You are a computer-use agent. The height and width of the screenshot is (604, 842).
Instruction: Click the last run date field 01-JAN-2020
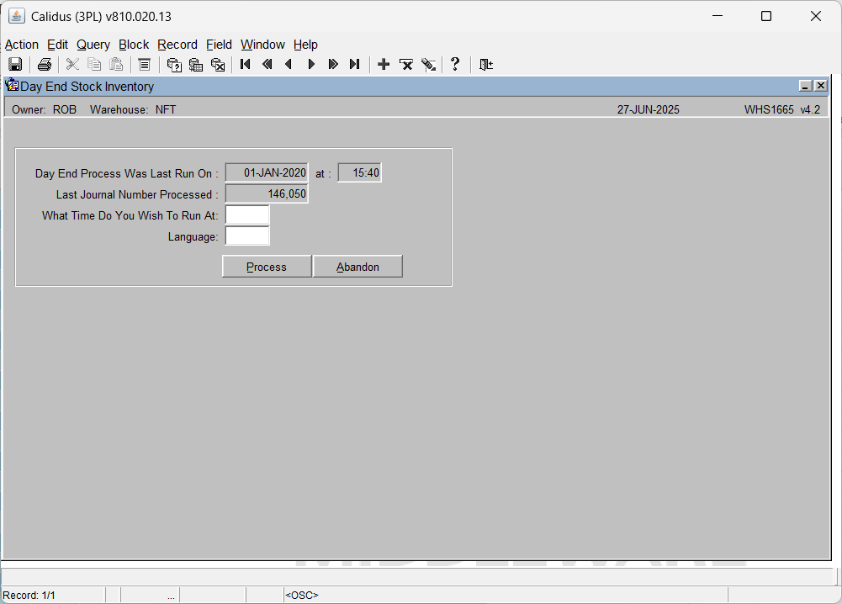click(267, 173)
